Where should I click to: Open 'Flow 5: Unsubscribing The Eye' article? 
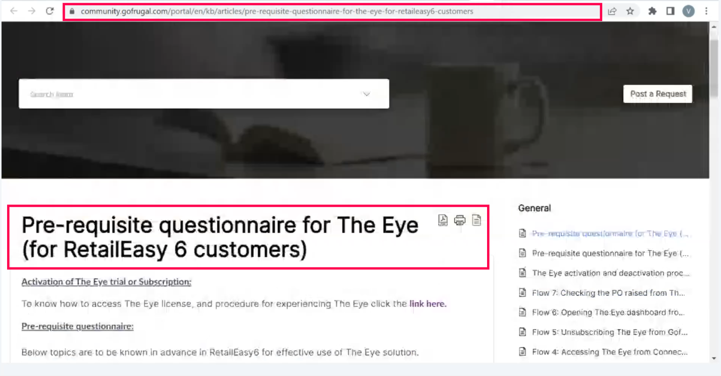pos(610,332)
